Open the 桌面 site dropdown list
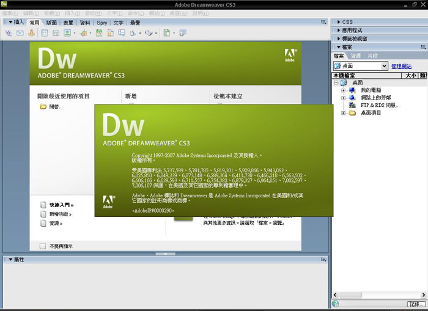 pos(384,66)
